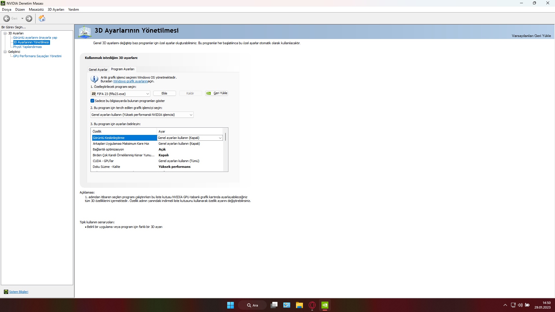Click the Back (Geri) arrow icon

point(7,18)
